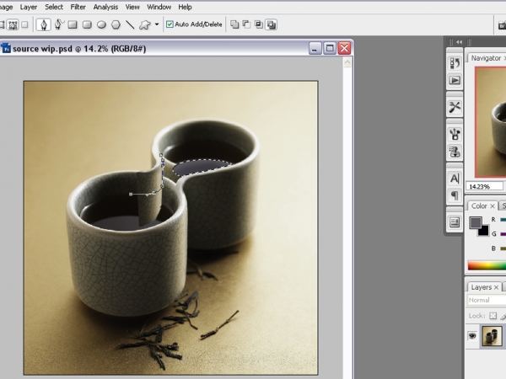Pick a color from the spectrum ramp
The width and height of the screenshot is (506, 379).
[487, 265]
